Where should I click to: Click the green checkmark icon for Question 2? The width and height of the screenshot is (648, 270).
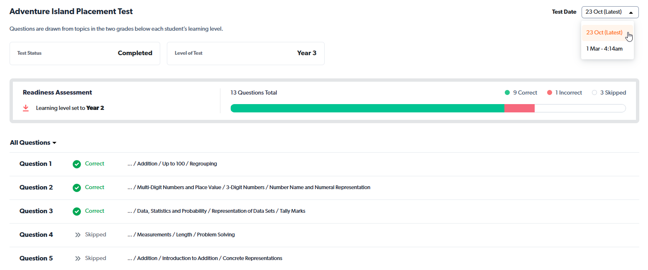[77, 188]
